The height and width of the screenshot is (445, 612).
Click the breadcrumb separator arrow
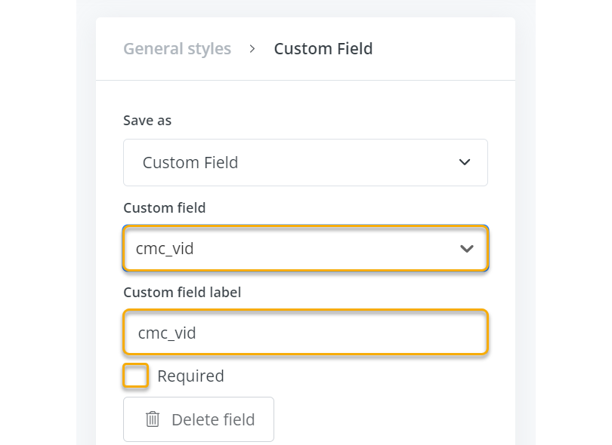[252, 49]
